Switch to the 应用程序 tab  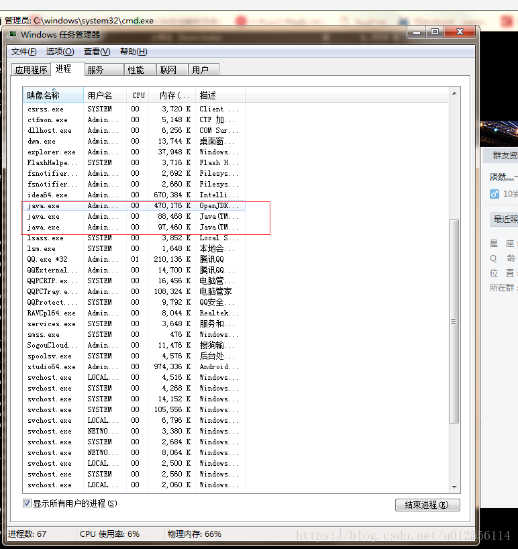[x=31, y=70]
